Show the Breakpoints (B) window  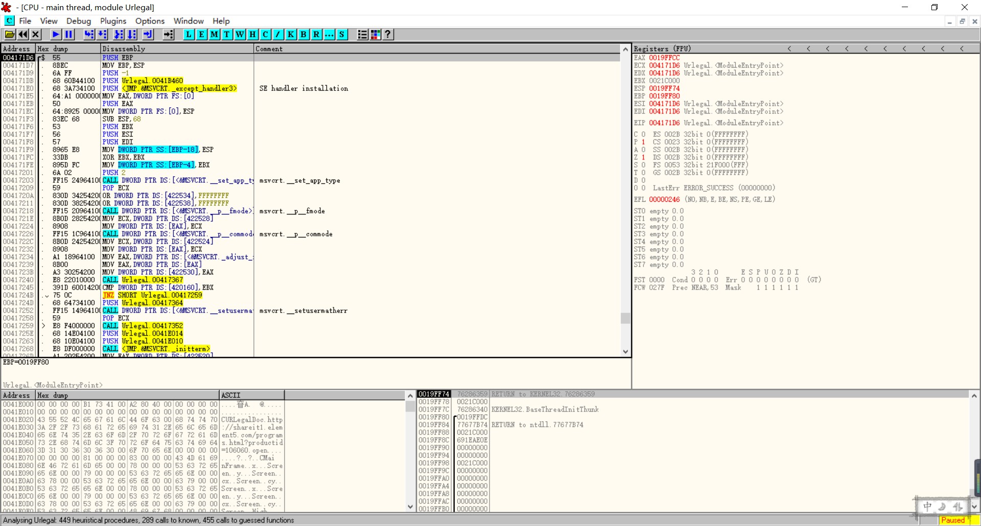(x=303, y=35)
